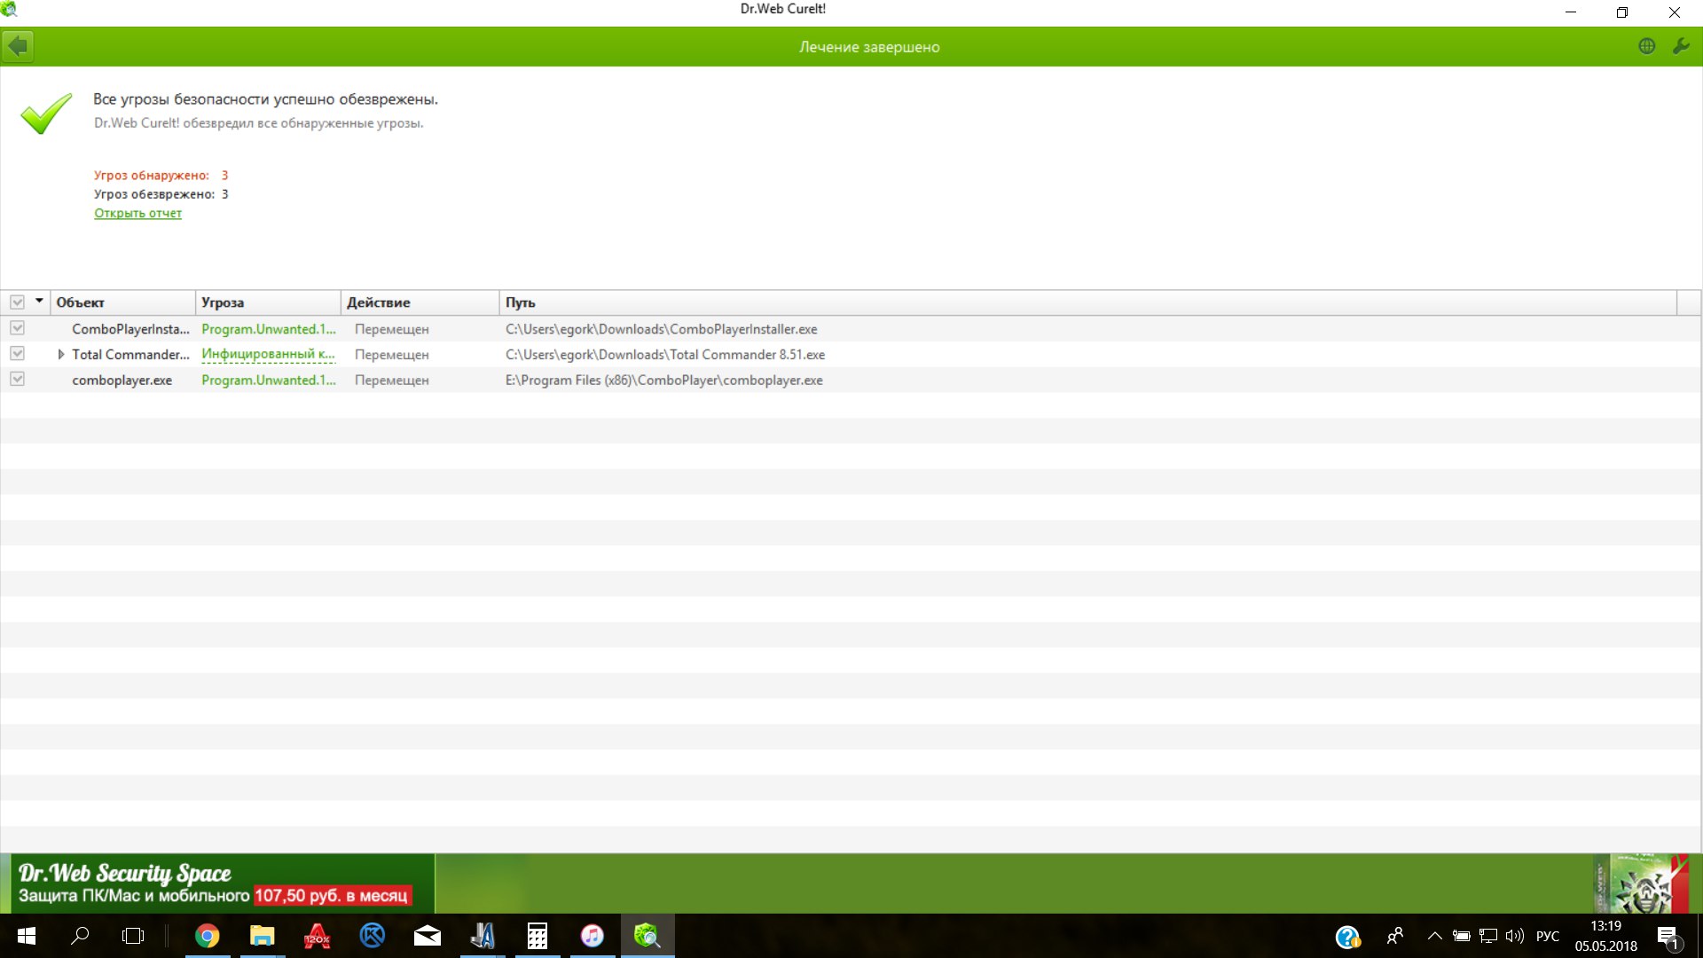Screen dimensions: 1703x958
Task: Expand the Total Commander tree row
Action: tap(60, 354)
